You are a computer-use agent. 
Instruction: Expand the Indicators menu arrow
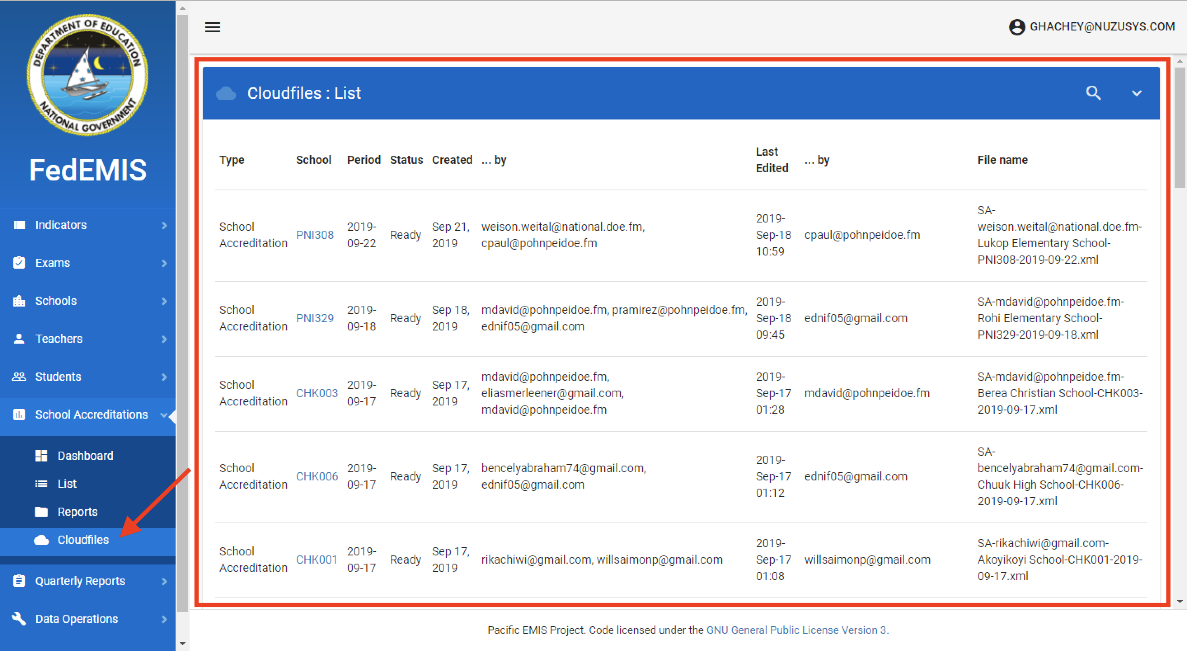[164, 225]
